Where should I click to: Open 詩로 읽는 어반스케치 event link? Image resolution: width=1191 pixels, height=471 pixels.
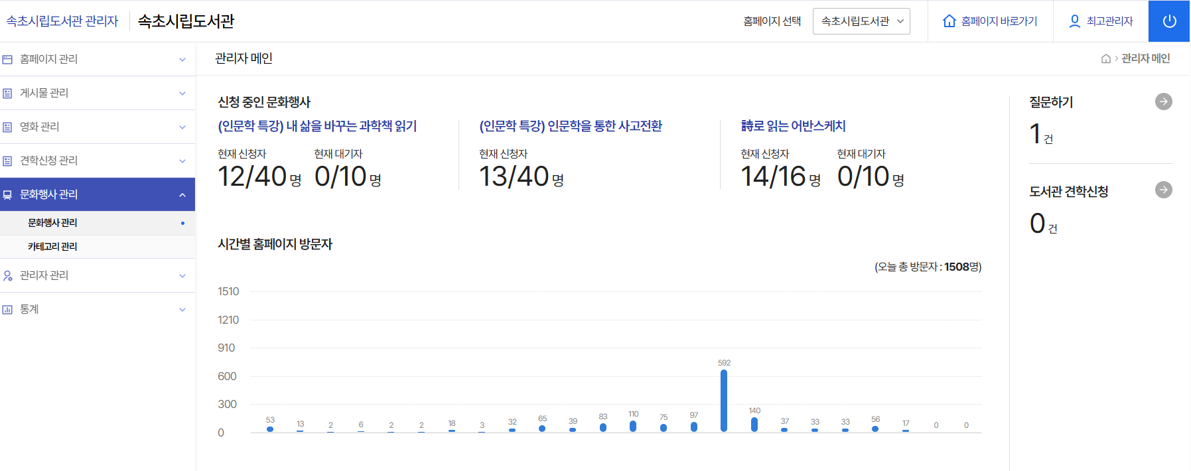coord(793,126)
